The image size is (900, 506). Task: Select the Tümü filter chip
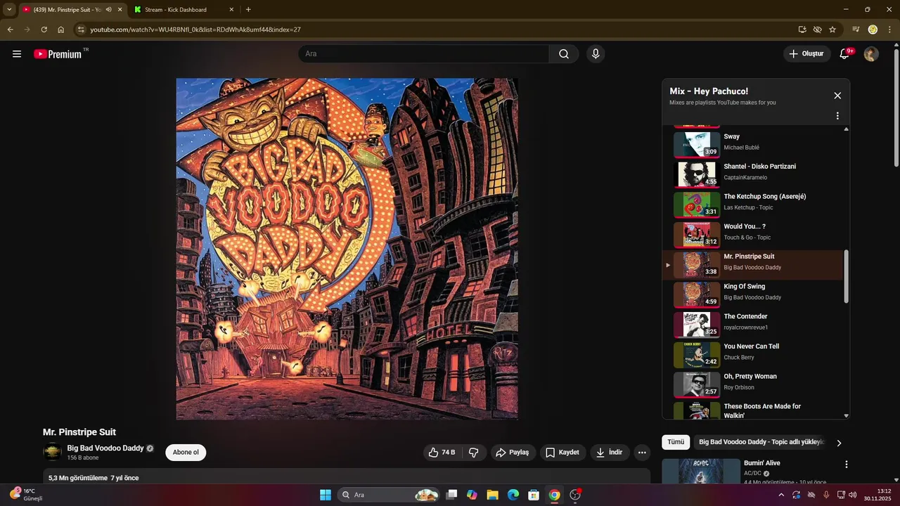point(676,443)
